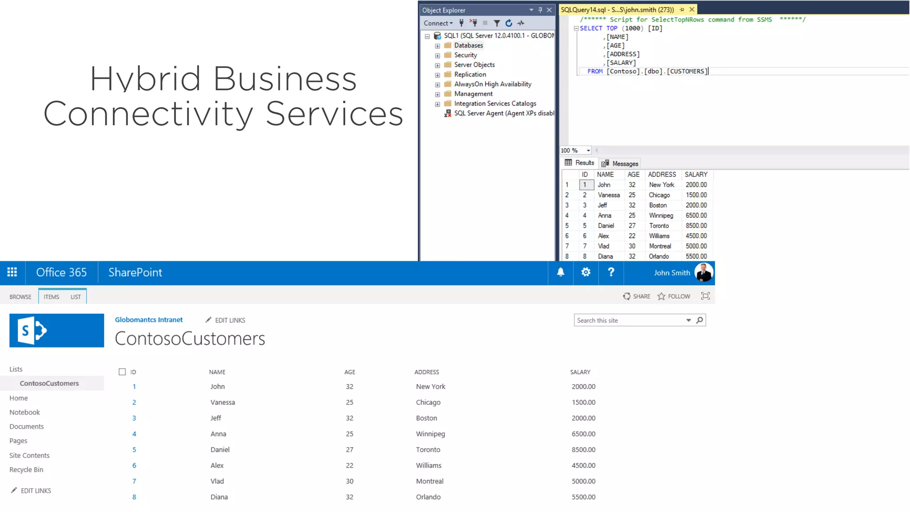Open the 100 % zoom dropdown

588,151
